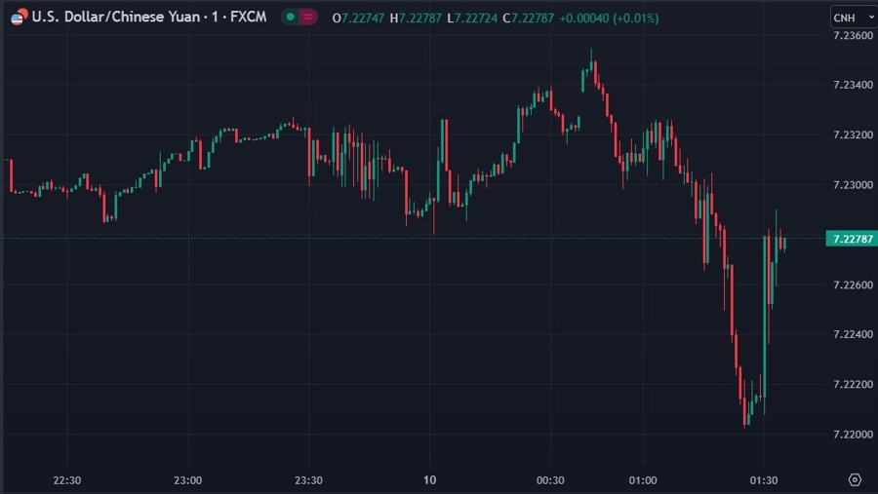The height and width of the screenshot is (494, 878).
Task: Click the 00:30 time axis label
Action: click(x=550, y=480)
